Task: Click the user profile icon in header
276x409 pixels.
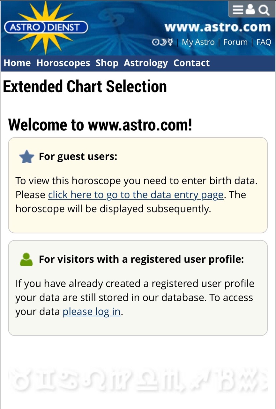Action: pyautogui.click(x=251, y=10)
